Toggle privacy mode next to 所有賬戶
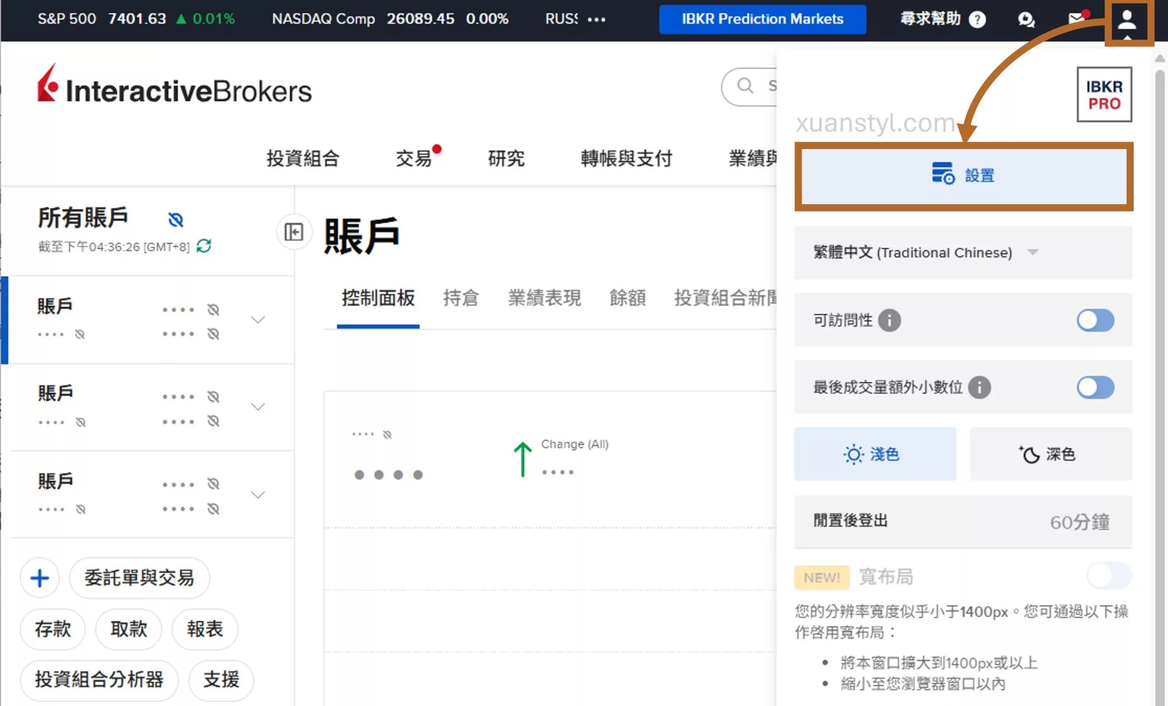The width and height of the screenshot is (1168, 706). 176,219
